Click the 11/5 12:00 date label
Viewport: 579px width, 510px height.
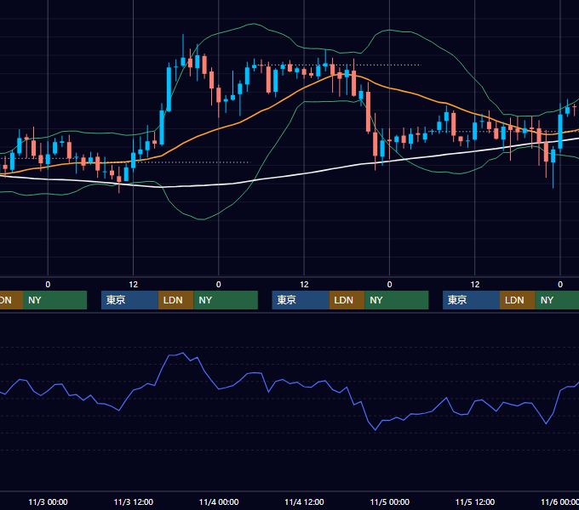coord(475,501)
